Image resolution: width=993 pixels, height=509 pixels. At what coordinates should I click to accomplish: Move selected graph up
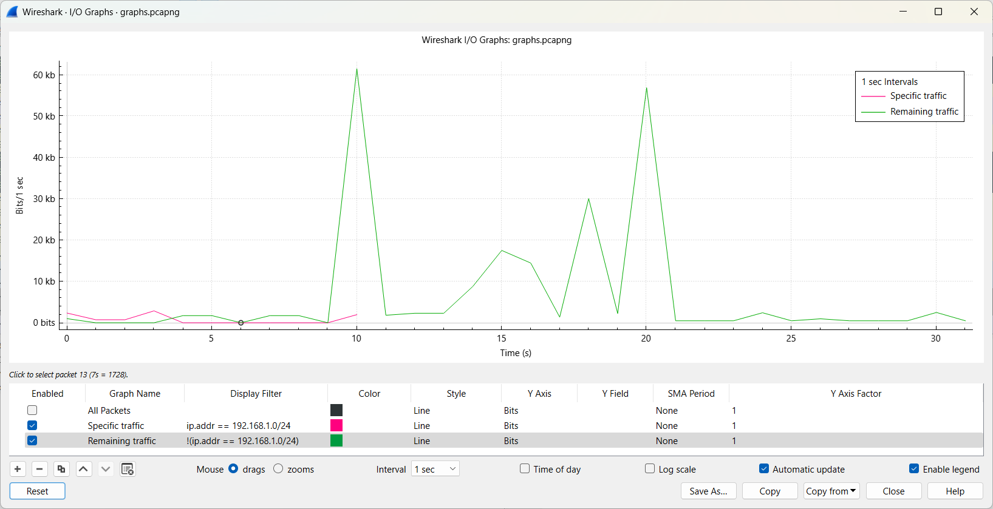83,469
